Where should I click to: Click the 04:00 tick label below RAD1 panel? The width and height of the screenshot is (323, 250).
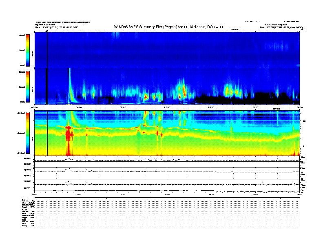click(79, 107)
